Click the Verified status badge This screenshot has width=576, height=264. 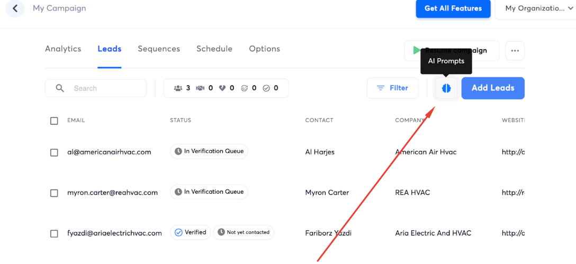click(190, 232)
